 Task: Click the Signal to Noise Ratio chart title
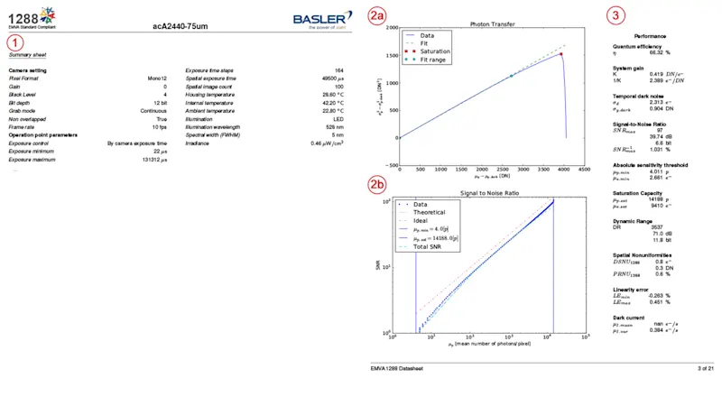(x=494, y=194)
